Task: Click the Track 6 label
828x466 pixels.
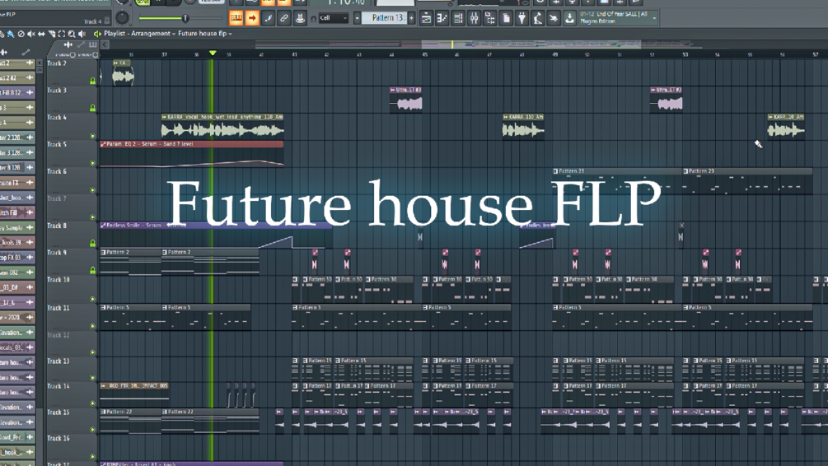Action: coord(57,171)
